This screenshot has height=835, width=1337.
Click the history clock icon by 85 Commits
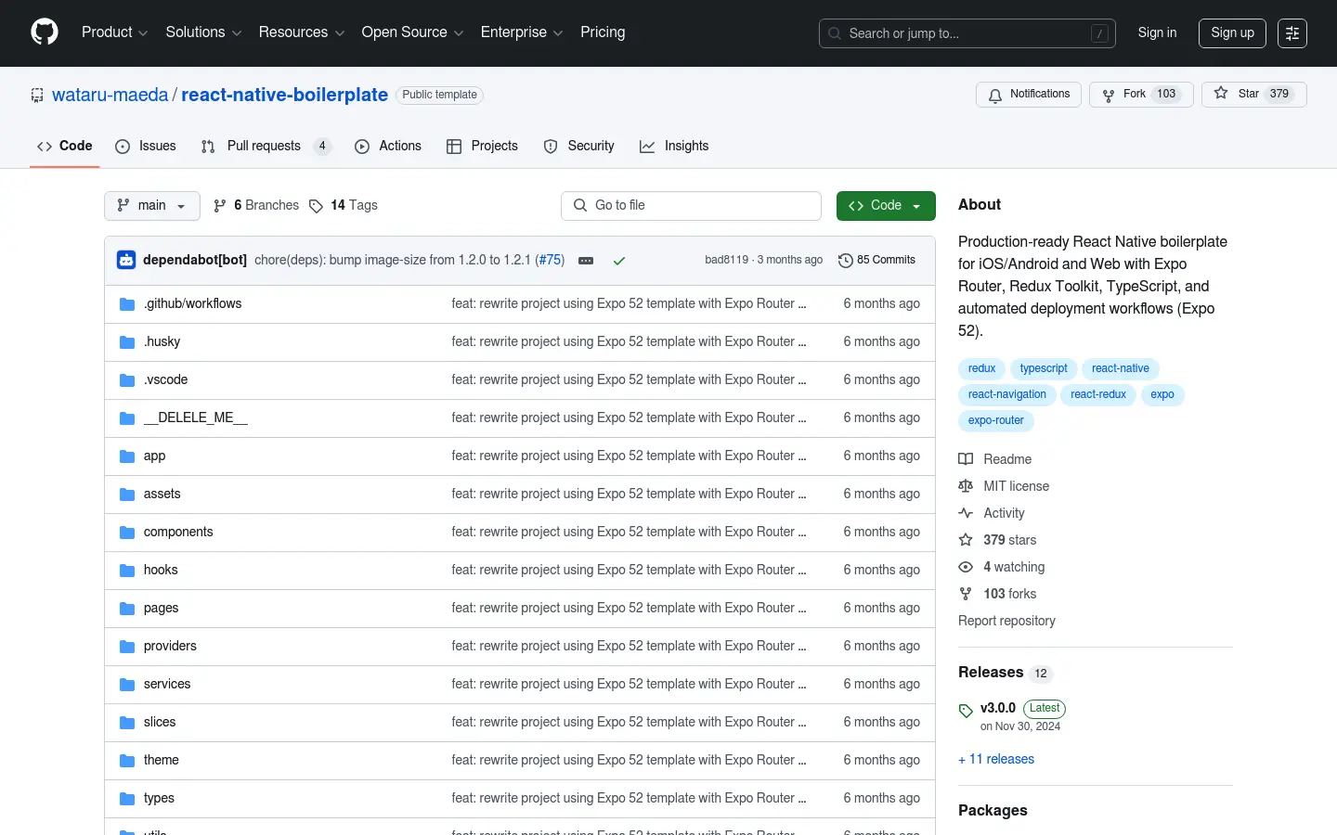845,261
